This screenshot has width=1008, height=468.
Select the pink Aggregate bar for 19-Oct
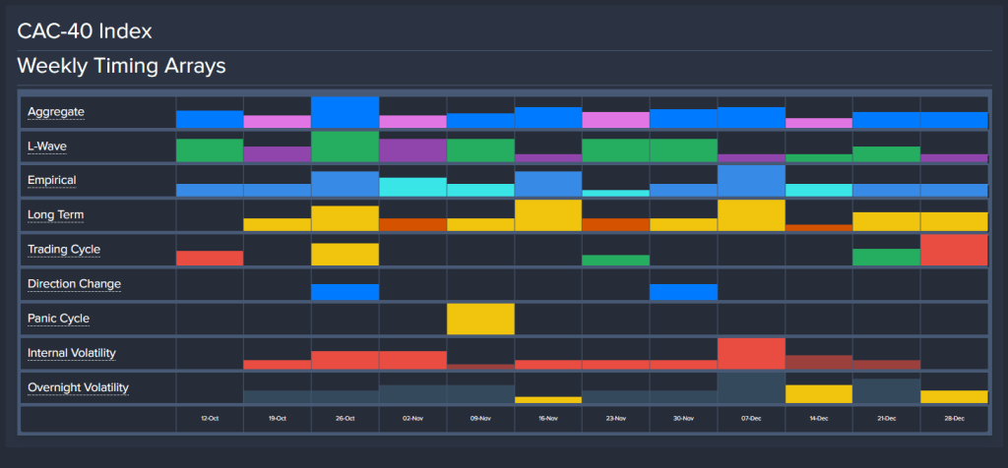(277, 121)
